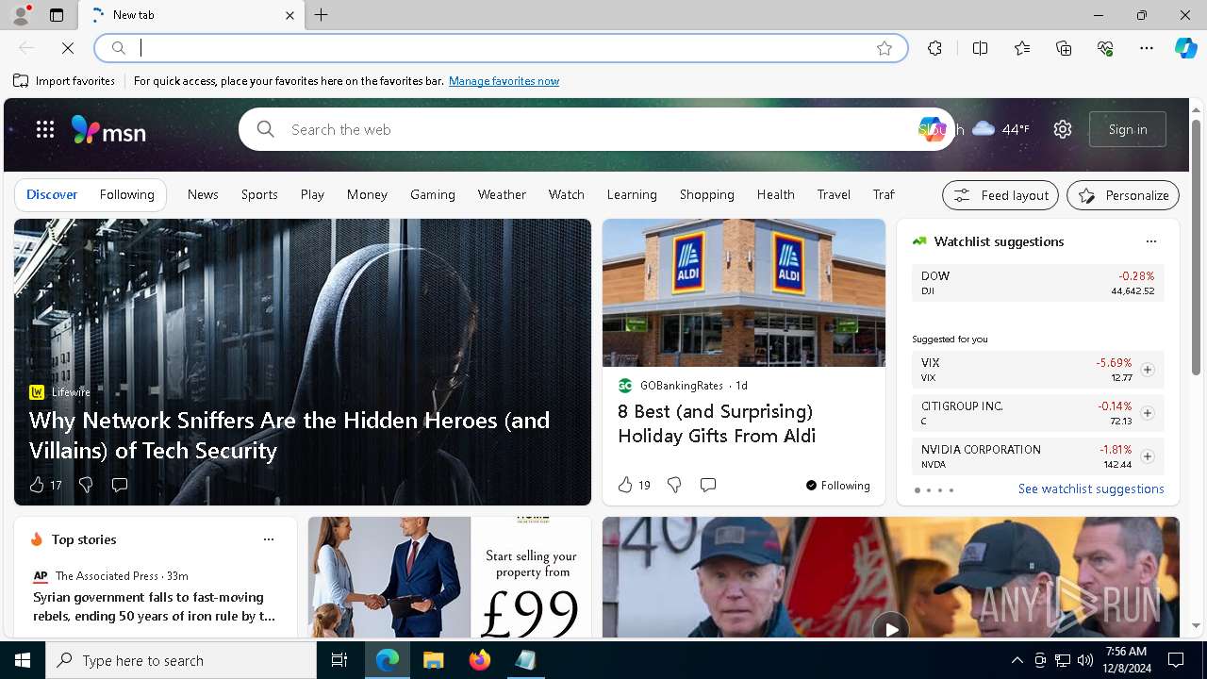Launch Firefox from the taskbar
Viewport: 1207px width, 679px height.
[x=480, y=660]
